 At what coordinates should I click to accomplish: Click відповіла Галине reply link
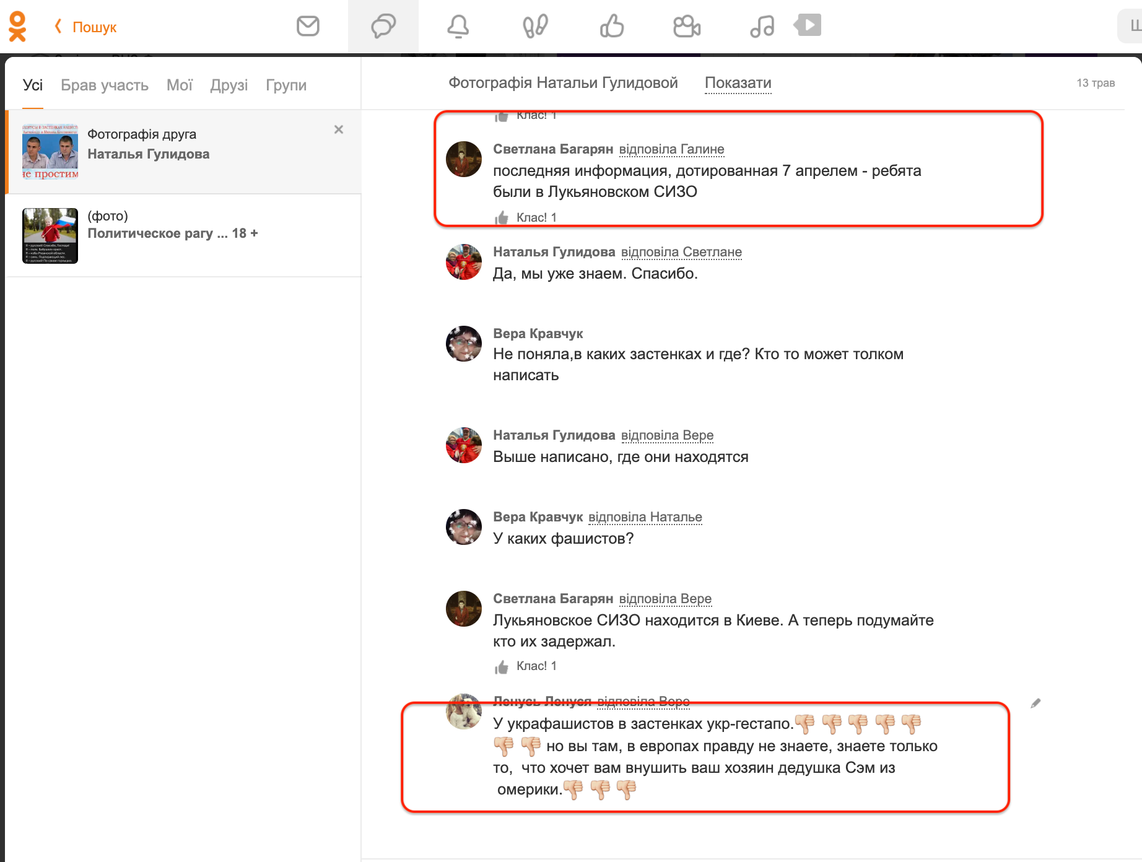click(x=671, y=149)
